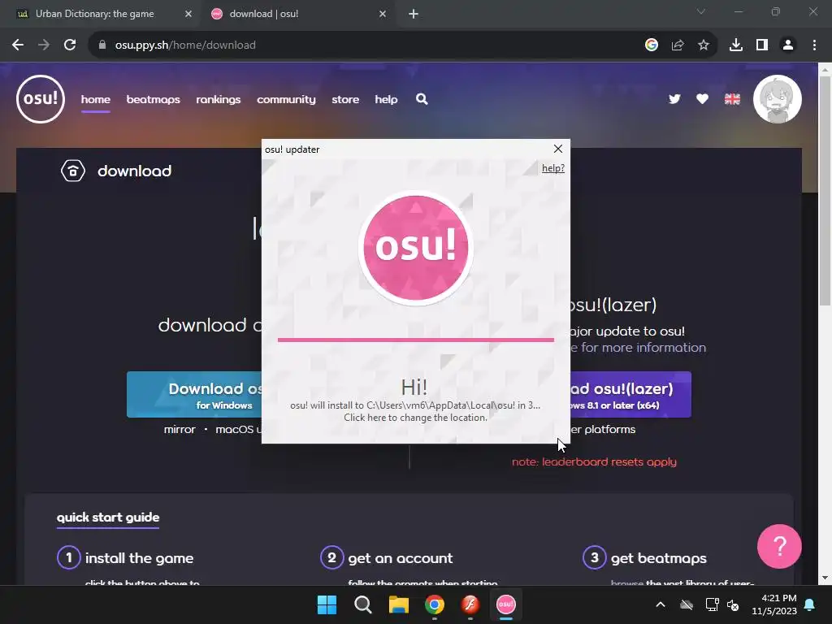Click the osu! icon in the taskbar
The height and width of the screenshot is (624, 832).
pos(505,604)
